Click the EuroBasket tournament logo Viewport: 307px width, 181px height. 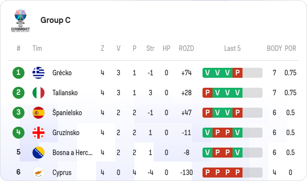(x=20, y=20)
